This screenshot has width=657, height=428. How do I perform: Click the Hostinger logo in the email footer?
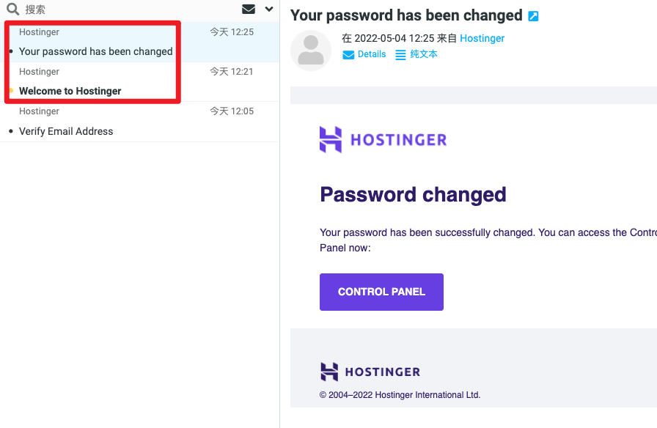(x=370, y=372)
